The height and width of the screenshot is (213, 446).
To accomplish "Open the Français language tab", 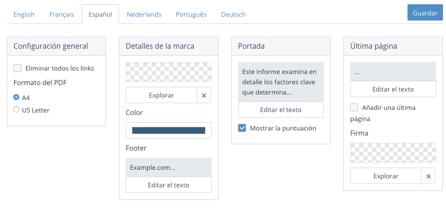I will (x=62, y=15).
